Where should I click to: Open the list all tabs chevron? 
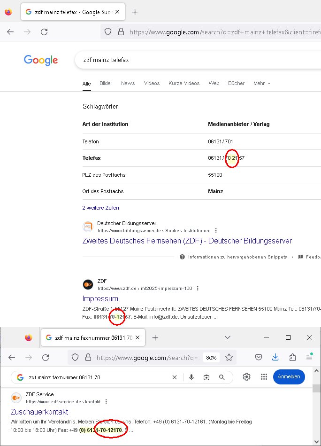click(x=228, y=337)
